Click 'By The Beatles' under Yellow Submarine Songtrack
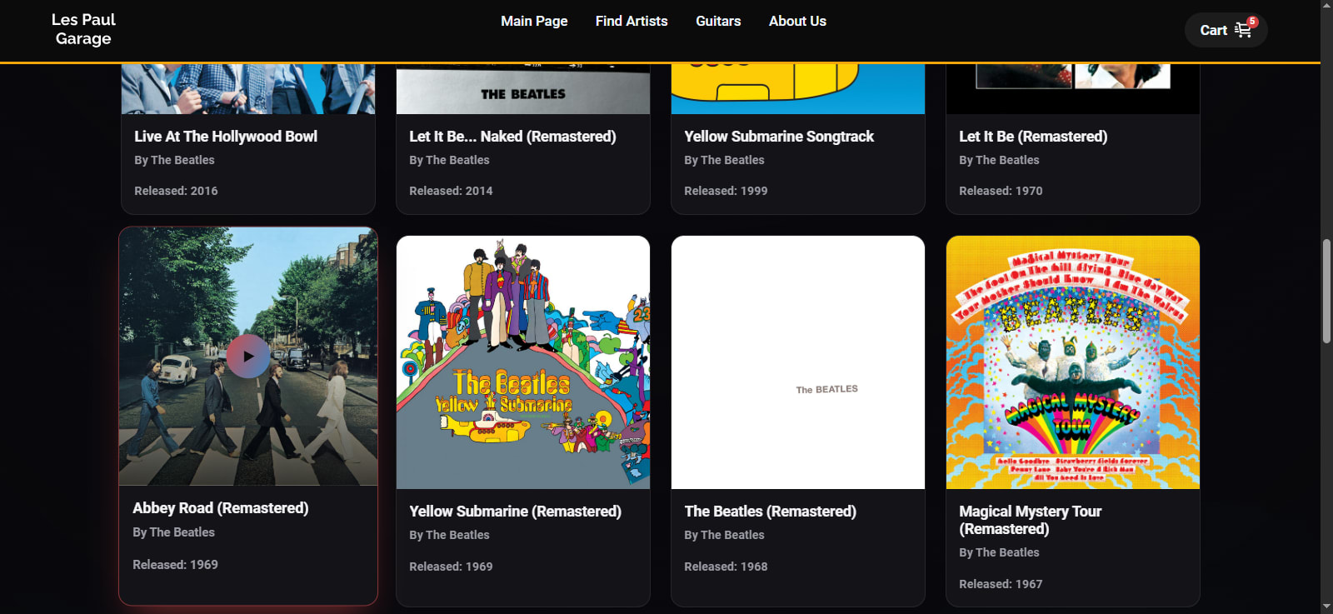The image size is (1333, 614). click(x=724, y=160)
